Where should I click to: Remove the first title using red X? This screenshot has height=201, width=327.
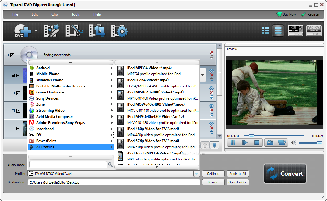212,75
